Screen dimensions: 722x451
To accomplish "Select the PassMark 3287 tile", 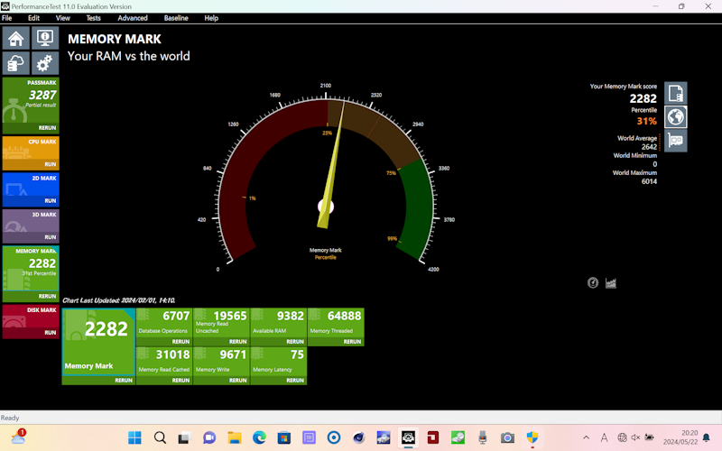I will tap(31, 100).
